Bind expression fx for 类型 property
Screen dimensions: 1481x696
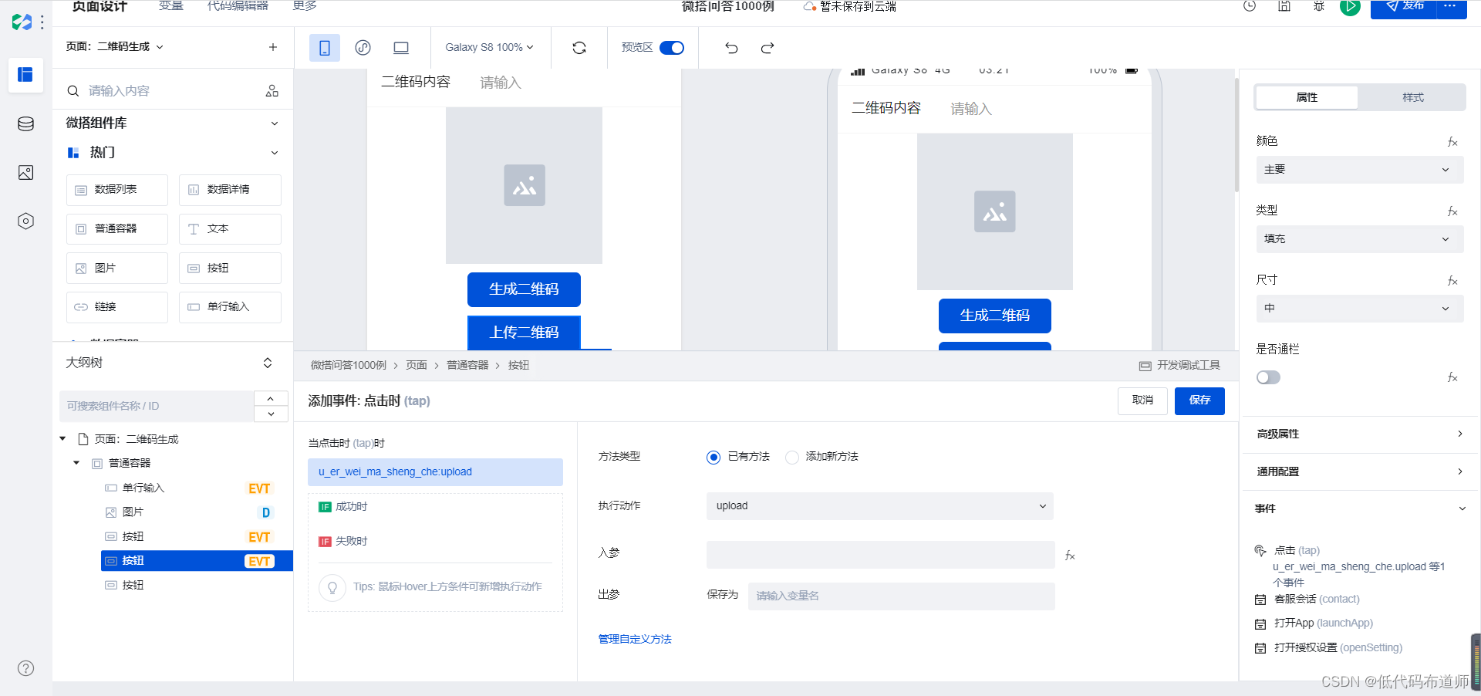[x=1452, y=211]
